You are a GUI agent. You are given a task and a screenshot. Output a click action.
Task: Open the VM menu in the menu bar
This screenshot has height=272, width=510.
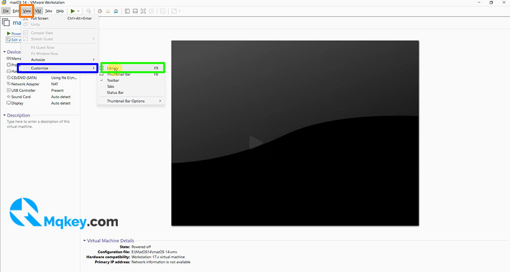(38, 11)
